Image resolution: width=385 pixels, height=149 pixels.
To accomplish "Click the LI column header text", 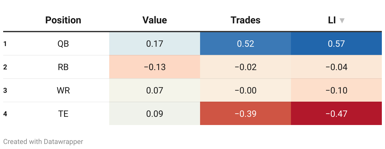I will (x=332, y=20).
